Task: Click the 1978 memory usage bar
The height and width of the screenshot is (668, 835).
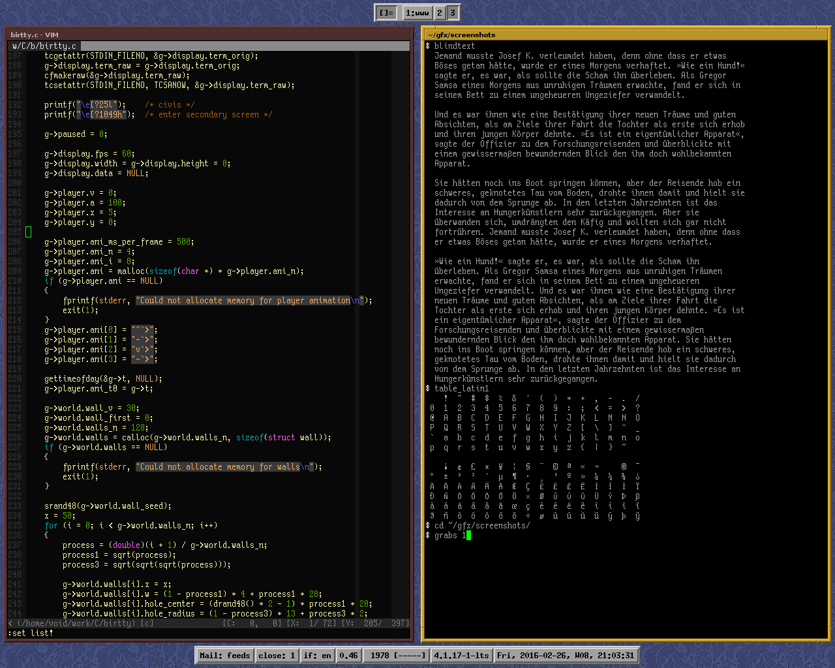Action: coord(397,655)
